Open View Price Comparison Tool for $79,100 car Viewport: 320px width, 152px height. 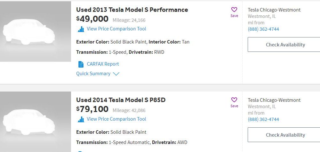116,119
